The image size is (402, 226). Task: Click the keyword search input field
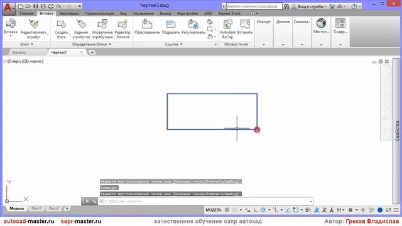point(254,6)
